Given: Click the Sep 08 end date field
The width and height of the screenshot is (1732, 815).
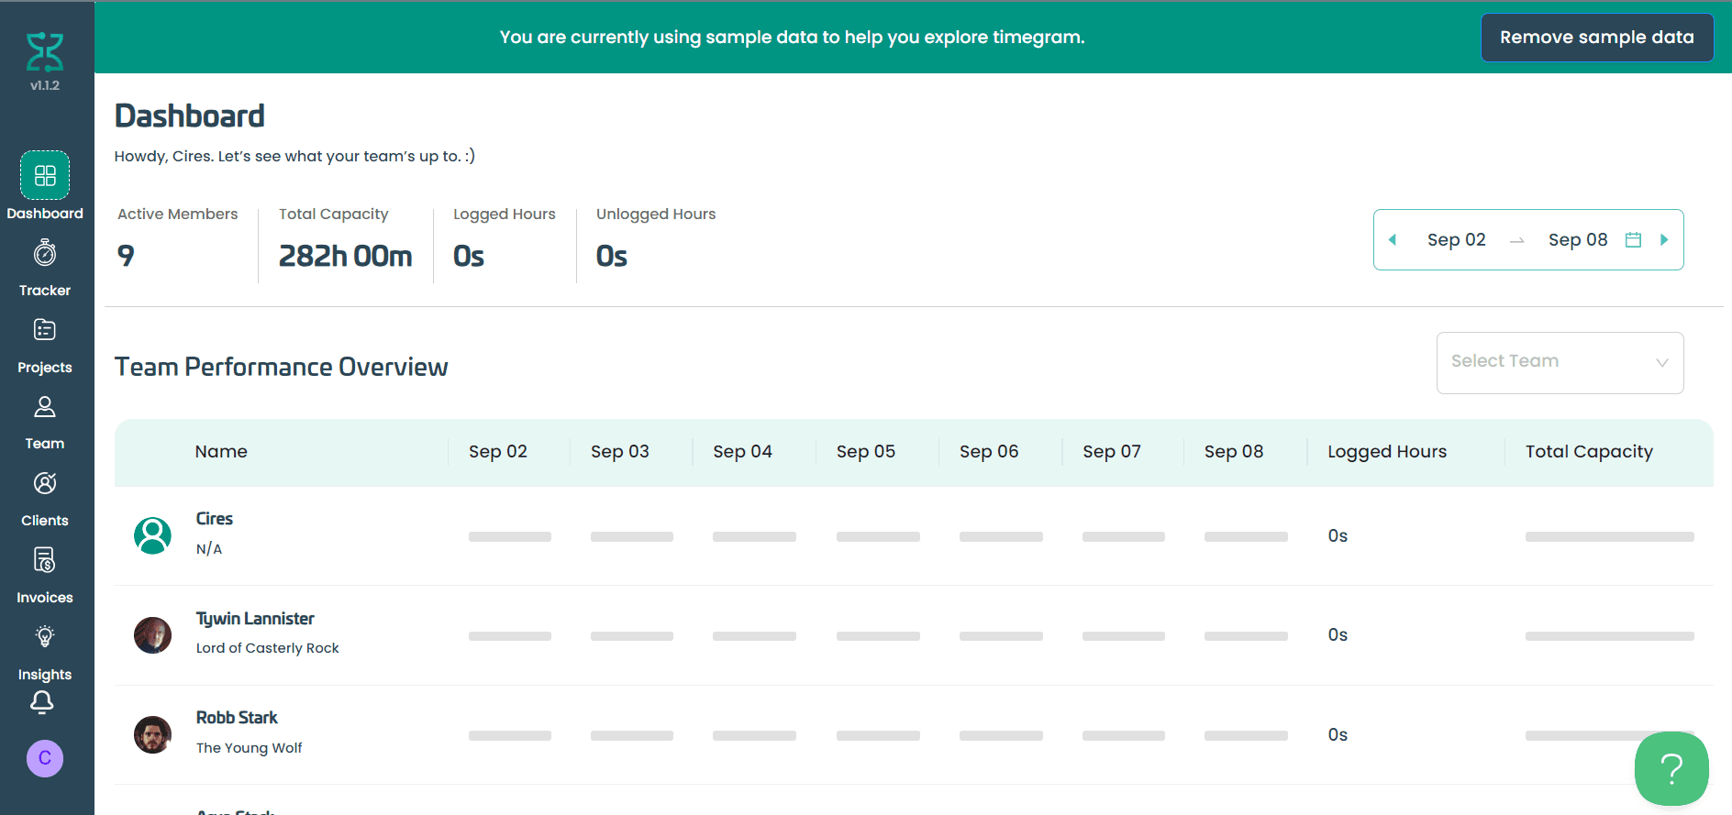Looking at the screenshot, I should pos(1578,239).
